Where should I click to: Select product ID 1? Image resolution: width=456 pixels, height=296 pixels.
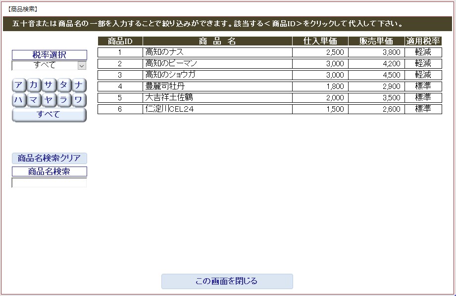120,52
